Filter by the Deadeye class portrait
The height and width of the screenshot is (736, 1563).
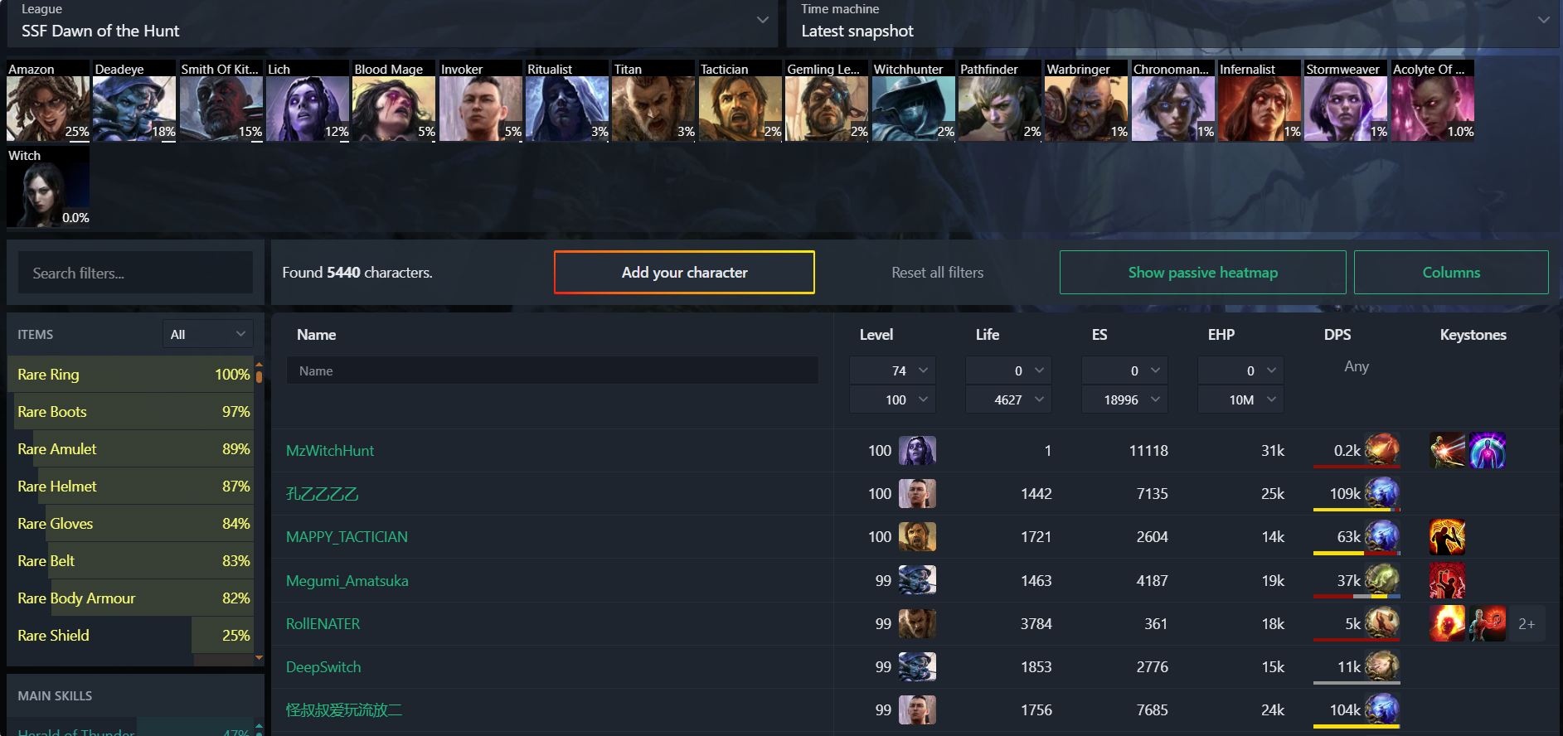click(x=134, y=101)
